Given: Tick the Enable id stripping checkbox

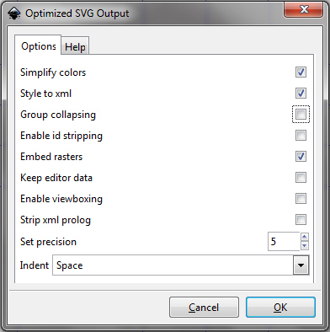Looking at the screenshot, I should tap(301, 136).
